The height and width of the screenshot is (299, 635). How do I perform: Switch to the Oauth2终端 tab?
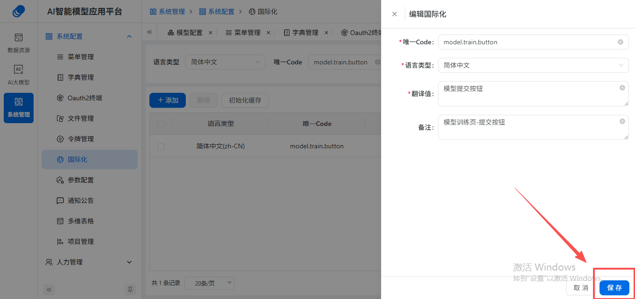pyautogui.click(x=361, y=33)
